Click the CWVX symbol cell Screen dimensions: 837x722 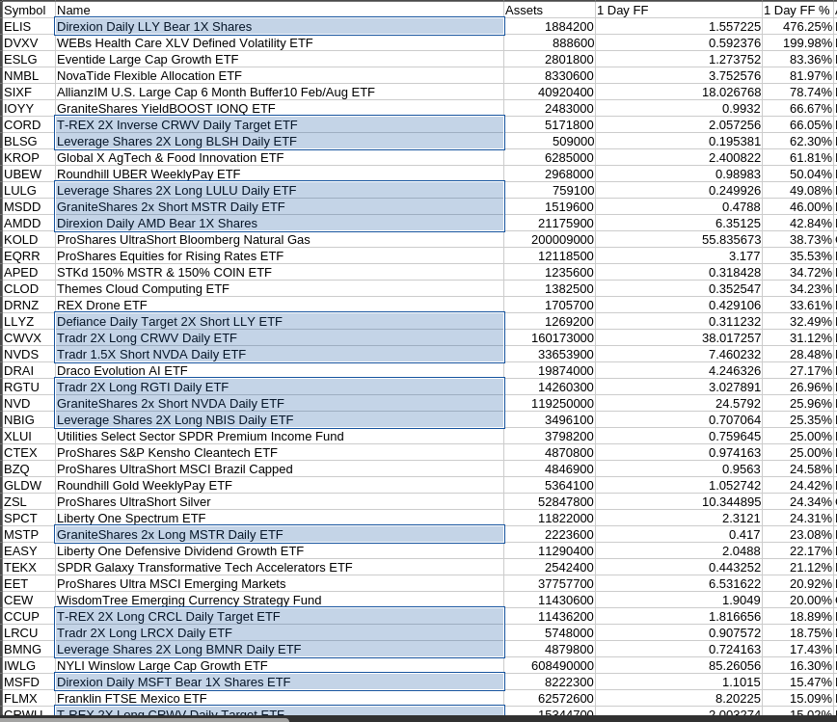click(x=28, y=338)
